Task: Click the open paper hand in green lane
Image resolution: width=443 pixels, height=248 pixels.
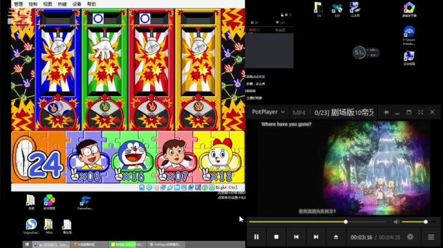Action: coord(103,48)
